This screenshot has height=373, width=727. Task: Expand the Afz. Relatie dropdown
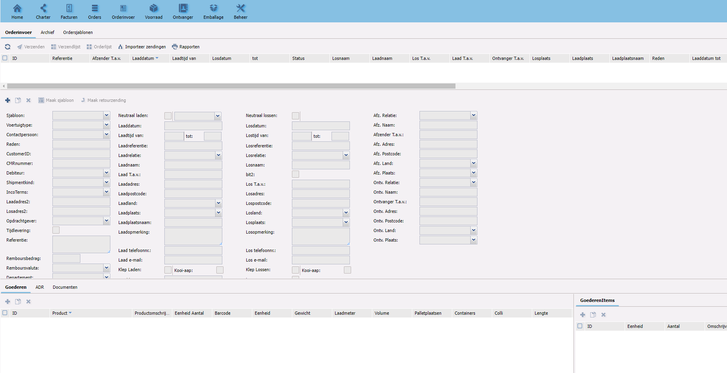point(473,115)
